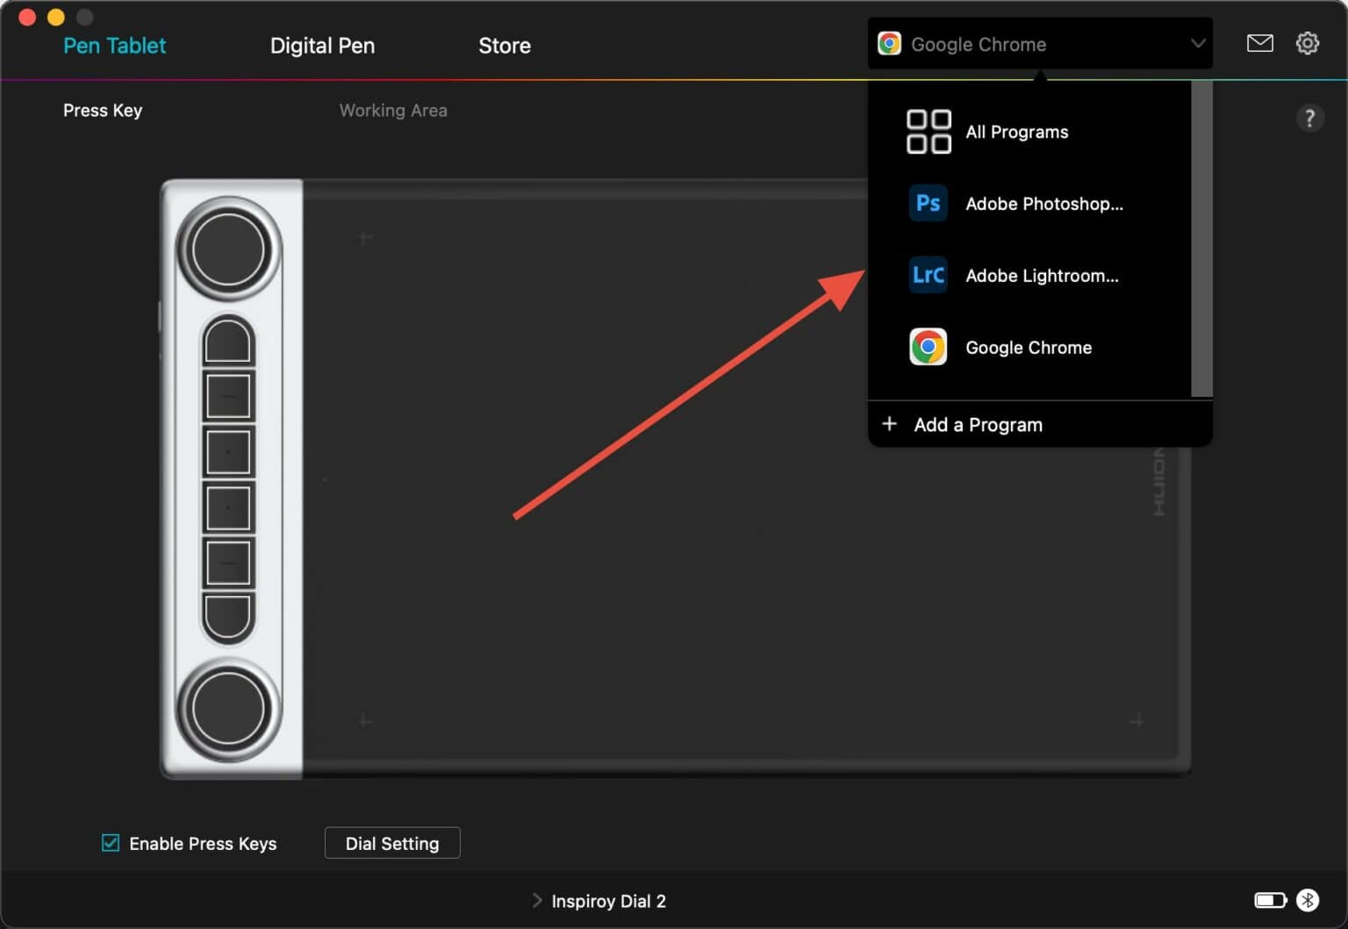This screenshot has height=929, width=1348.
Task: Click the top dial on the tablet
Action: [228, 250]
